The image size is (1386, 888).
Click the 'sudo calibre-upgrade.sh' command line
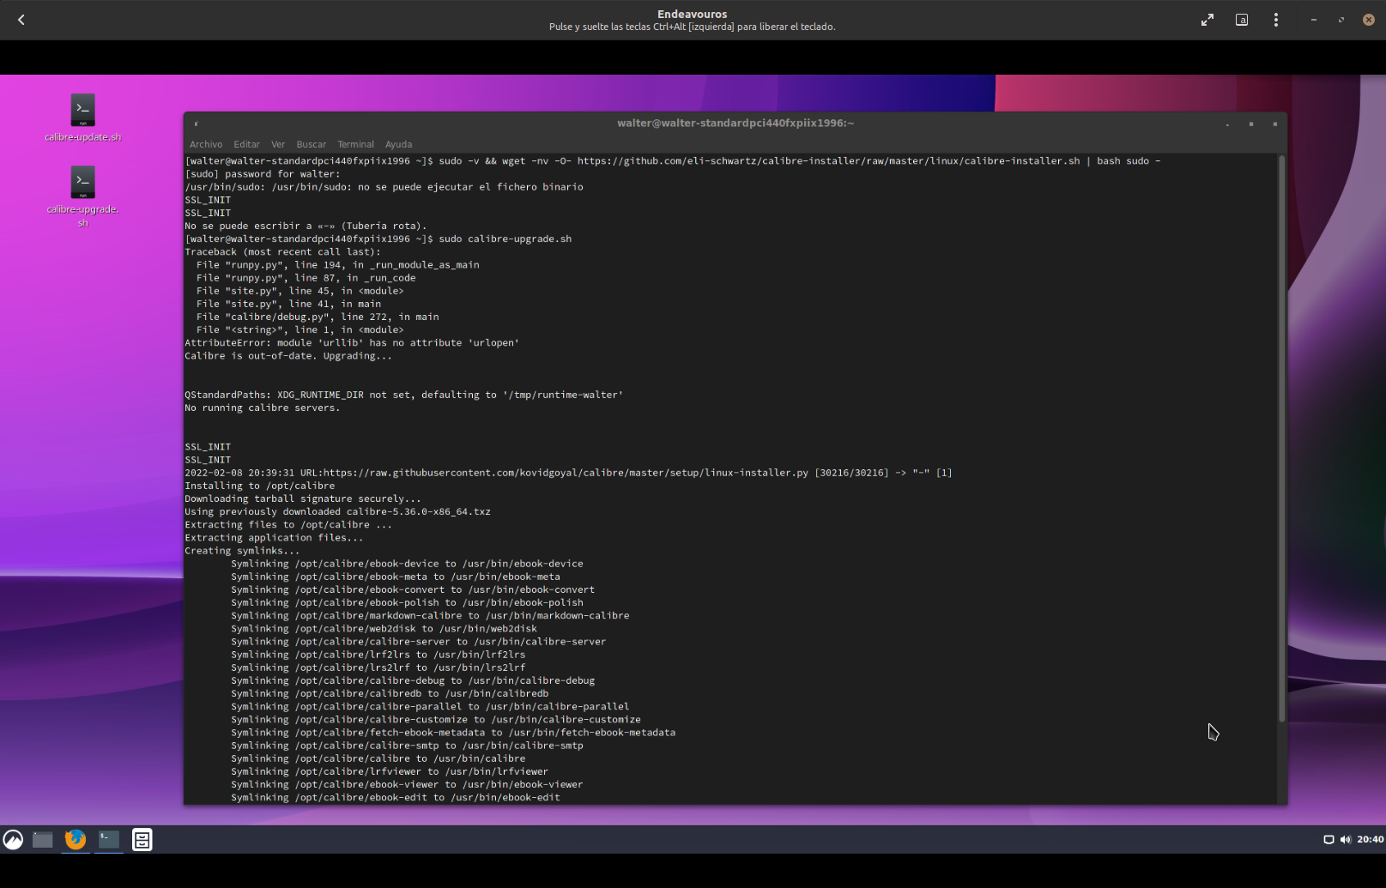coord(378,239)
